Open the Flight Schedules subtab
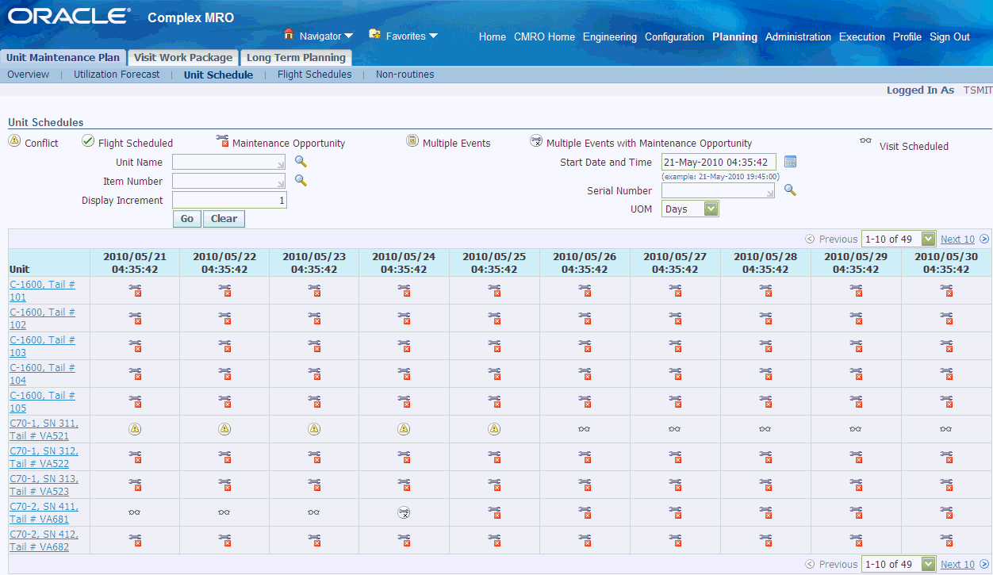Screen dimensions: 993x575 click(314, 75)
